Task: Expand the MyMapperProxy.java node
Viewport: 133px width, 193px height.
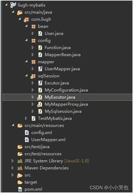Action: coord(33,104)
